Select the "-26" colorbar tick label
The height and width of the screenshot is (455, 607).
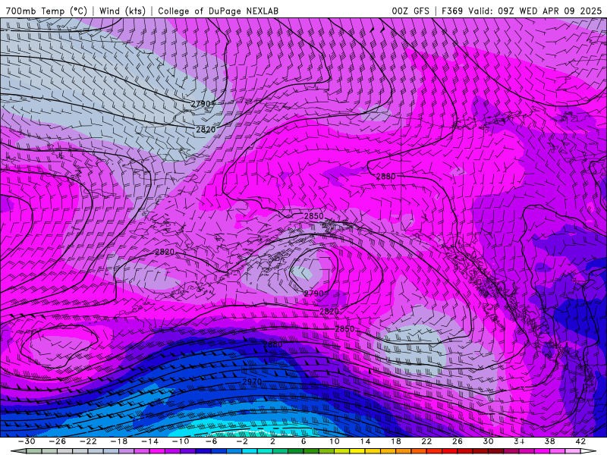click(x=58, y=441)
